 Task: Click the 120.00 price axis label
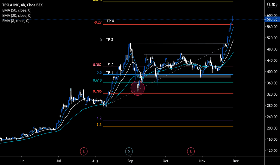[x=272, y=151]
